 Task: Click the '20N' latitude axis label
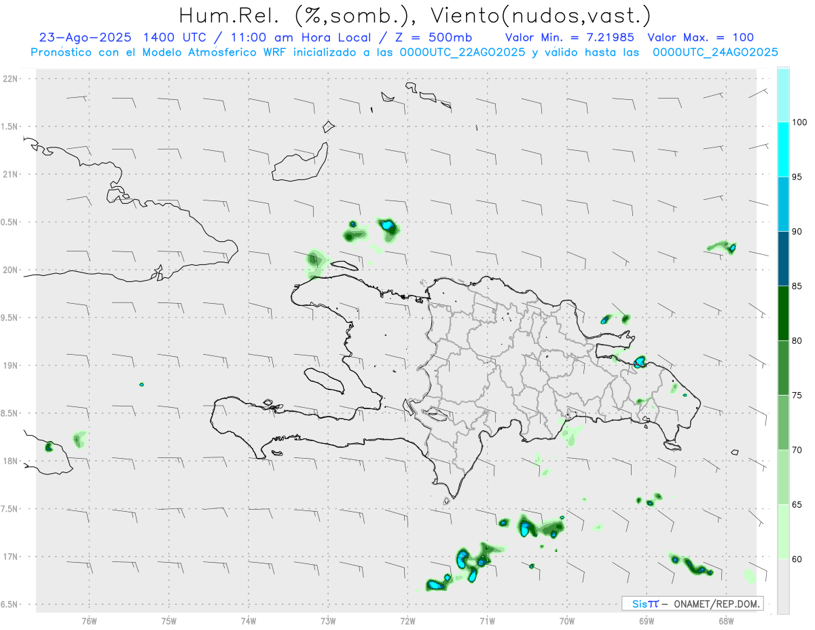point(10,270)
